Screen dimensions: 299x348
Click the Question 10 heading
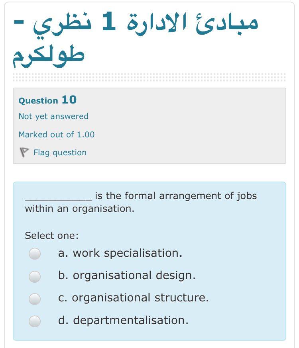point(45,100)
